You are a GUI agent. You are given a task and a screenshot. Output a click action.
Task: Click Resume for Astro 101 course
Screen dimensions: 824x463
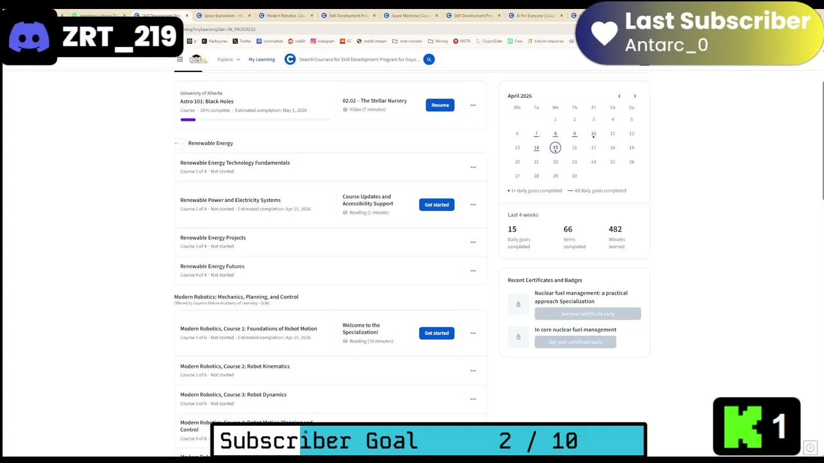(440, 105)
